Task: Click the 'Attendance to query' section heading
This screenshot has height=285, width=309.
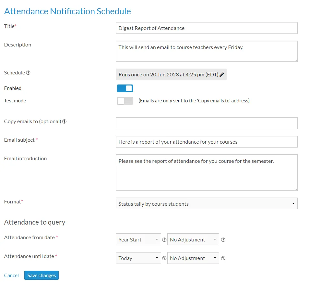Action: [35, 222]
